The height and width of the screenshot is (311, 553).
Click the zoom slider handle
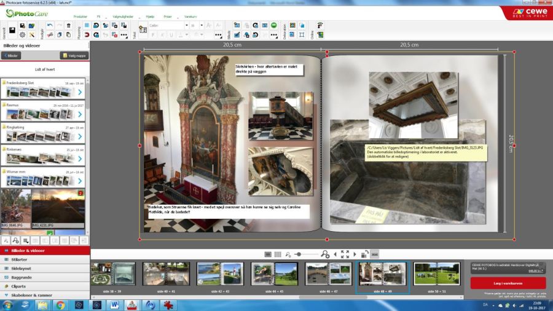coord(299,254)
